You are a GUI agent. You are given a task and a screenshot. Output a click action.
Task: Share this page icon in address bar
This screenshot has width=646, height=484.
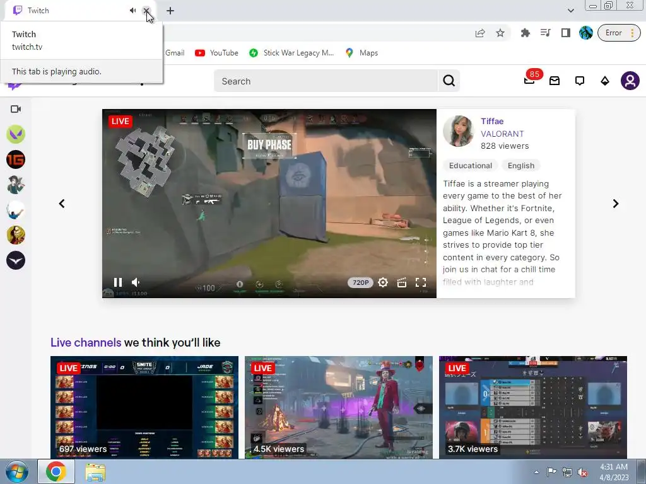coord(480,33)
